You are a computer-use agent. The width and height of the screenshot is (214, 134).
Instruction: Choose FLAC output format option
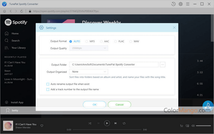[116, 41]
